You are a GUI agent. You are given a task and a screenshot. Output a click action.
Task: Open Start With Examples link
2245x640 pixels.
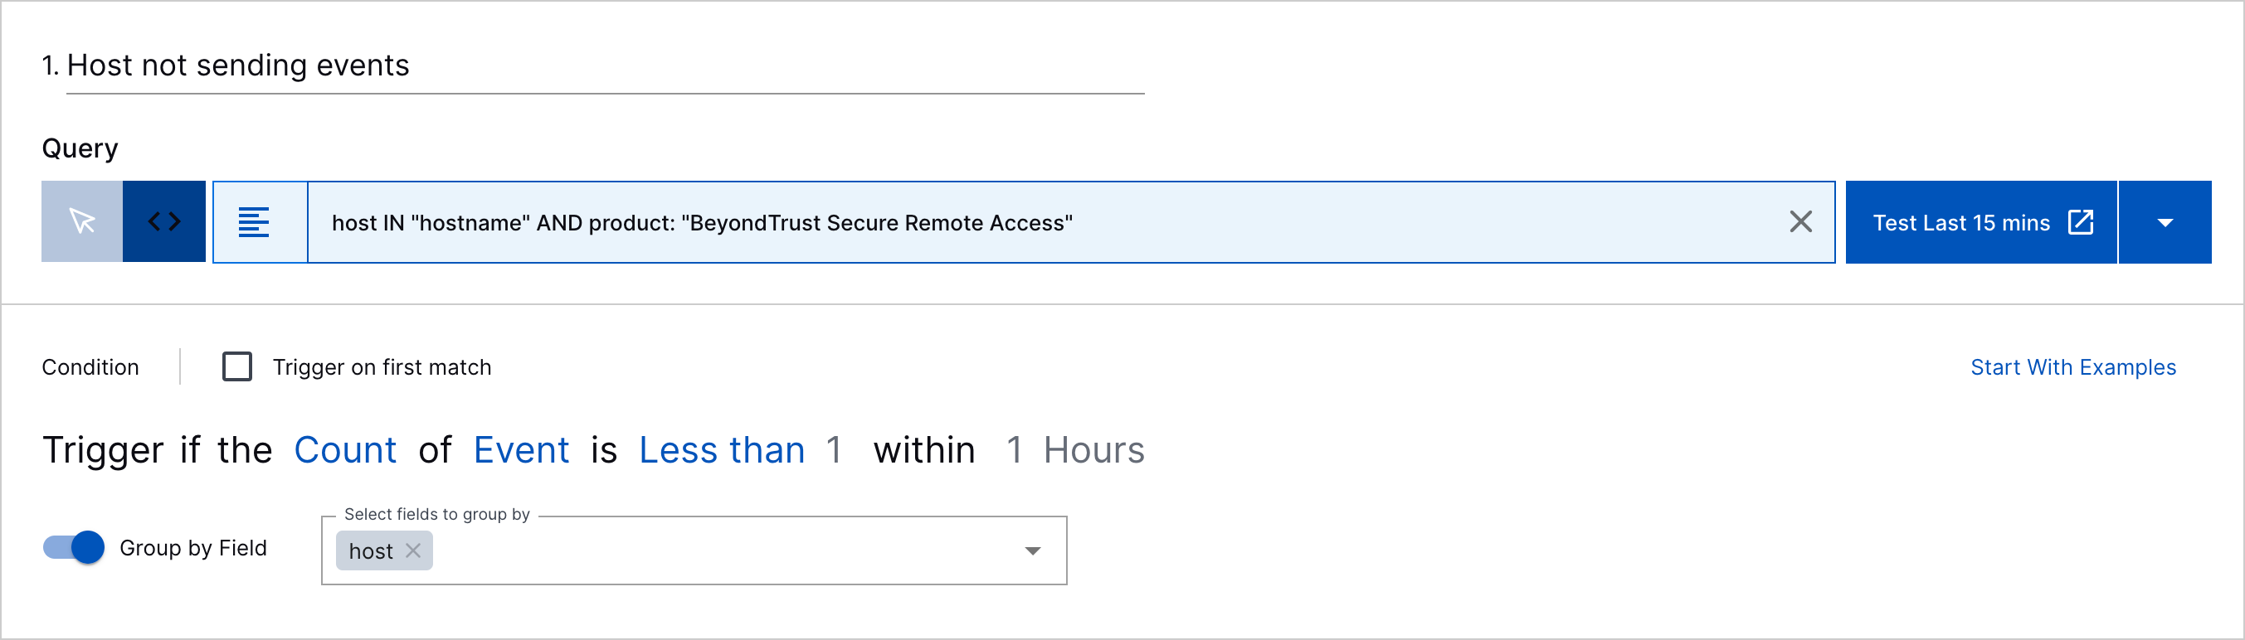pos(2073,367)
